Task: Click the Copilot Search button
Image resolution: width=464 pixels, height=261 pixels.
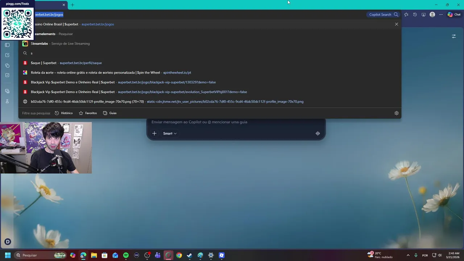Action: click(x=383, y=14)
